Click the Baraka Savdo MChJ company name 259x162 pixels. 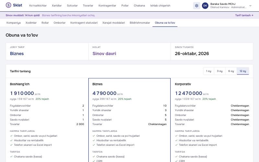[x=223, y=4]
